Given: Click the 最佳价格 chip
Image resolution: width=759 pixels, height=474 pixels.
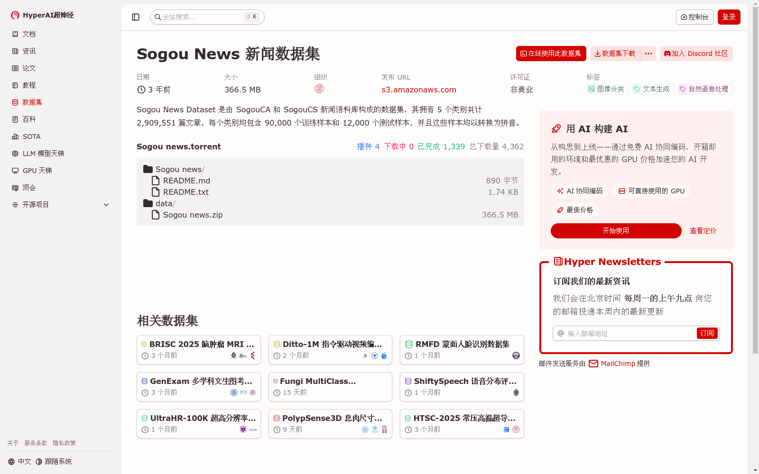Looking at the screenshot, I should 575,210.
